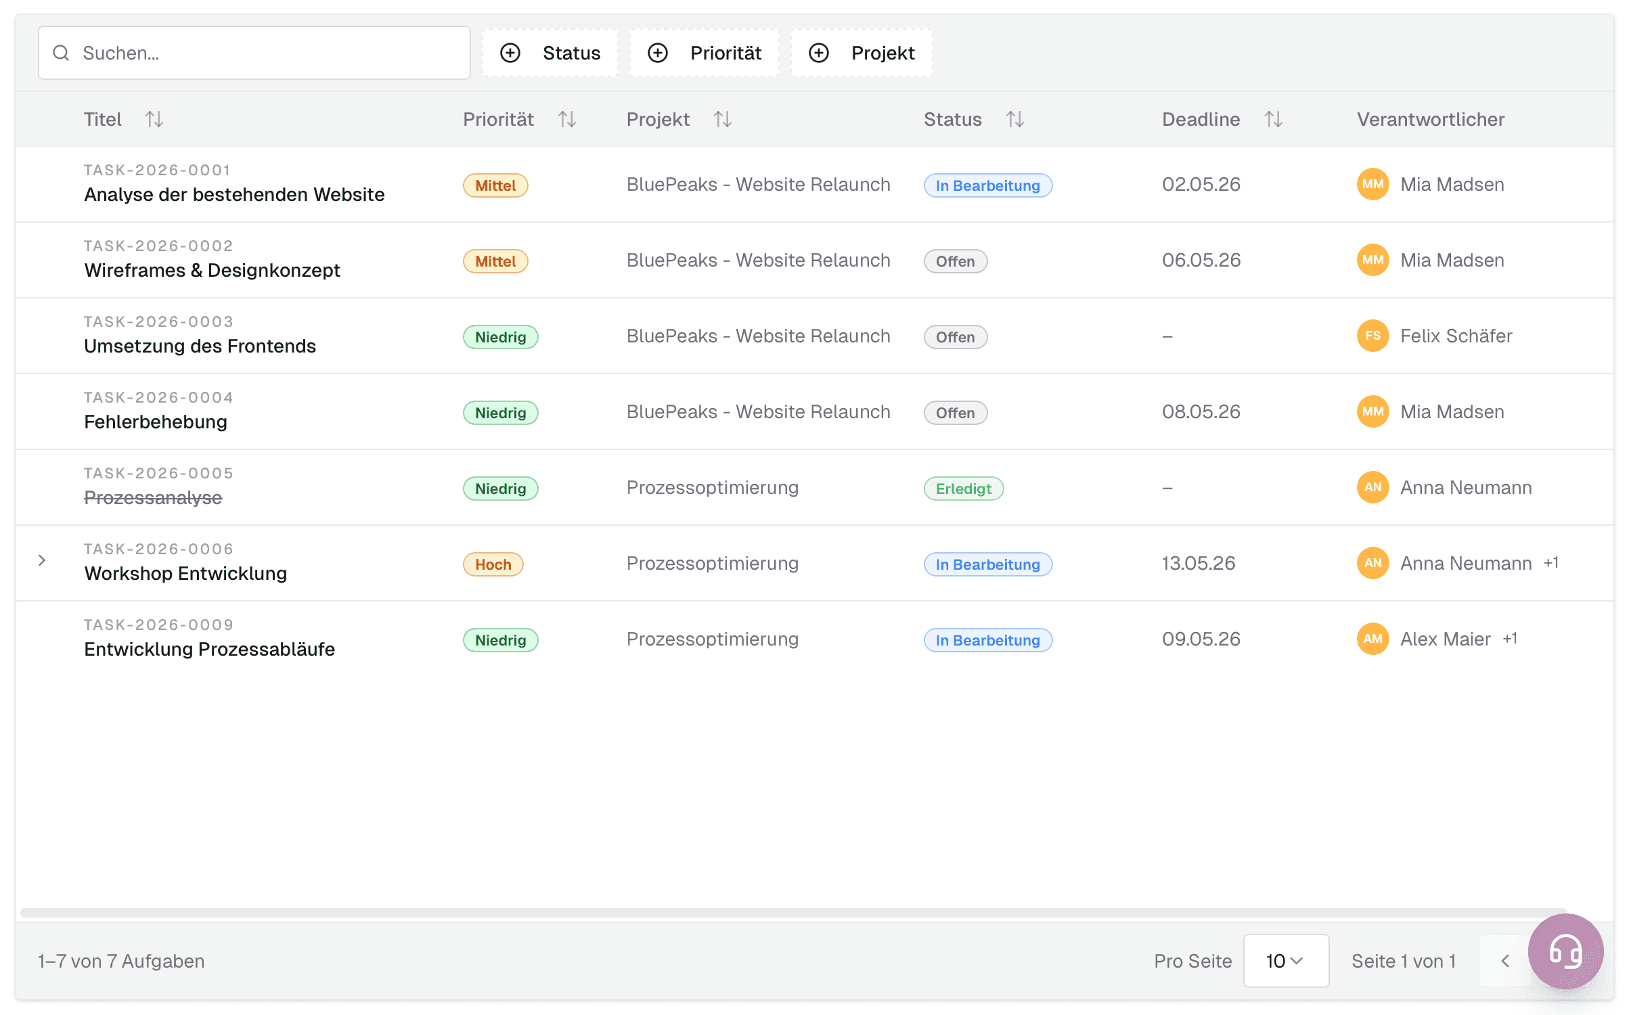Sort by the Status column arrows

pyautogui.click(x=1015, y=120)
